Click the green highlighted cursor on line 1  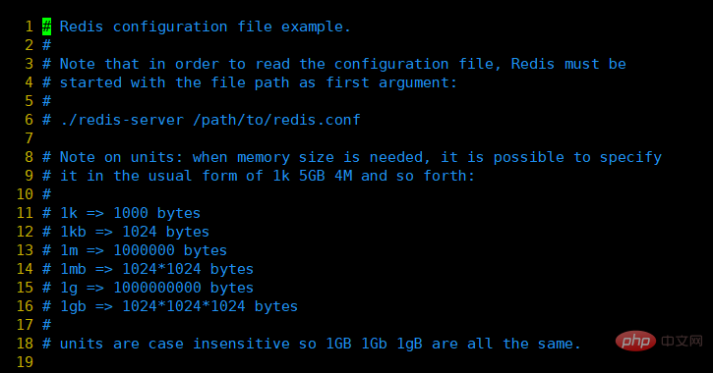tap(46, 27)
